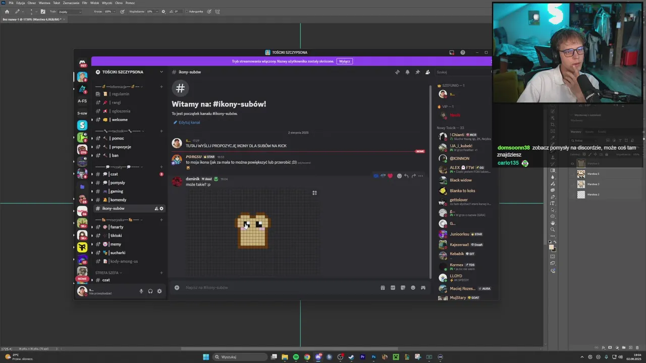Open the GIF picker in message box
646x363 pixels.
pyautogui.click(x=393, y=287)
